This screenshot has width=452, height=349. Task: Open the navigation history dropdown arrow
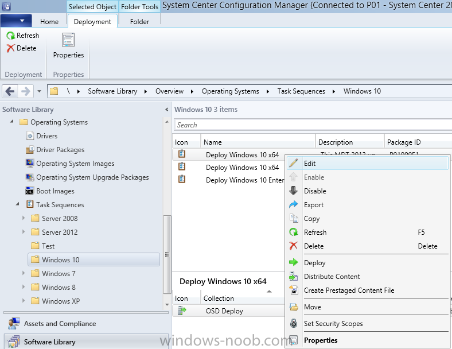[39, 91]
